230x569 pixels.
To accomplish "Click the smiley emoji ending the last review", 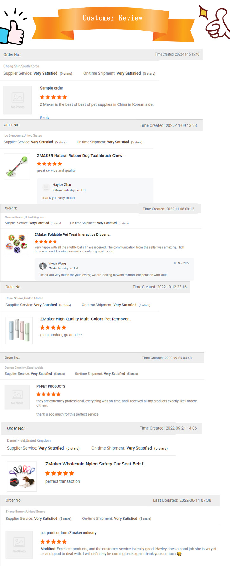I will pos(179,554).
